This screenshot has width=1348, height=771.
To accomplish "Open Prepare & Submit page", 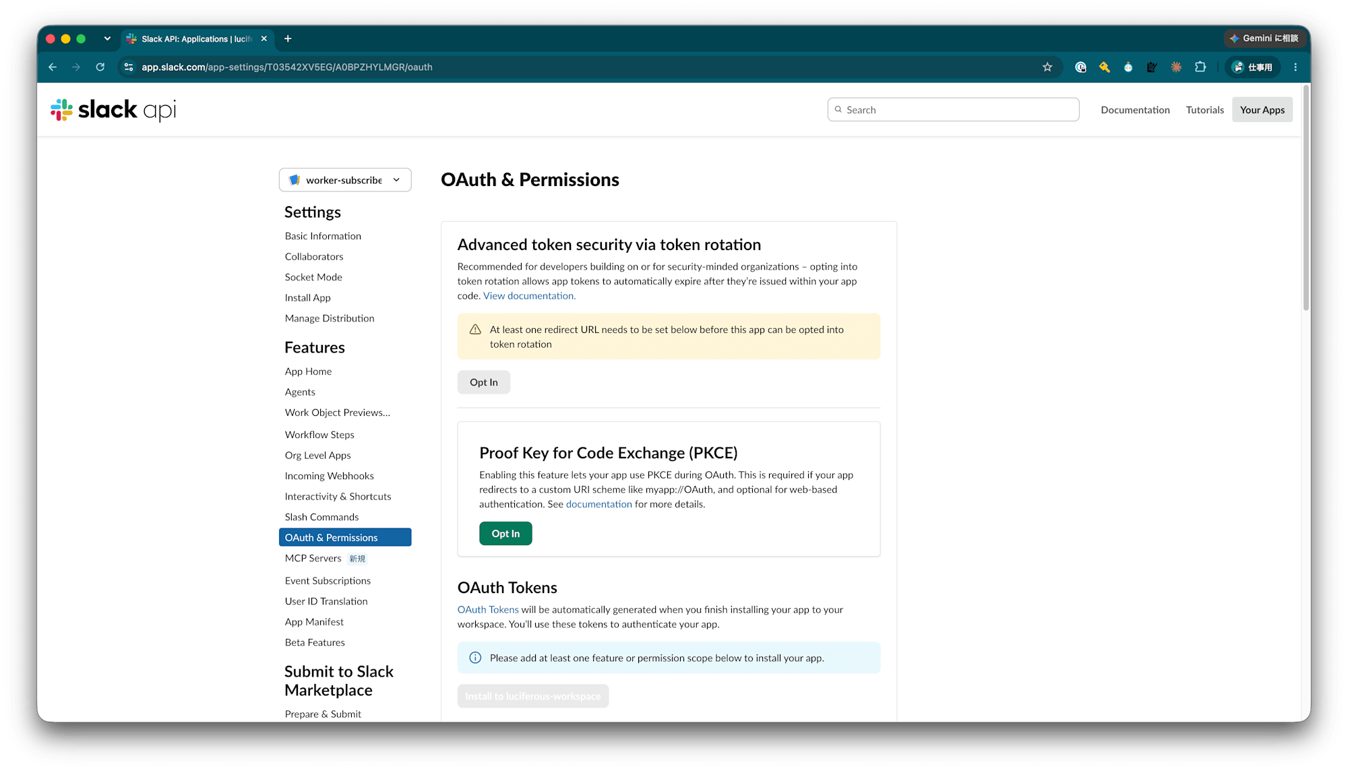I will (x=323, y=714).
